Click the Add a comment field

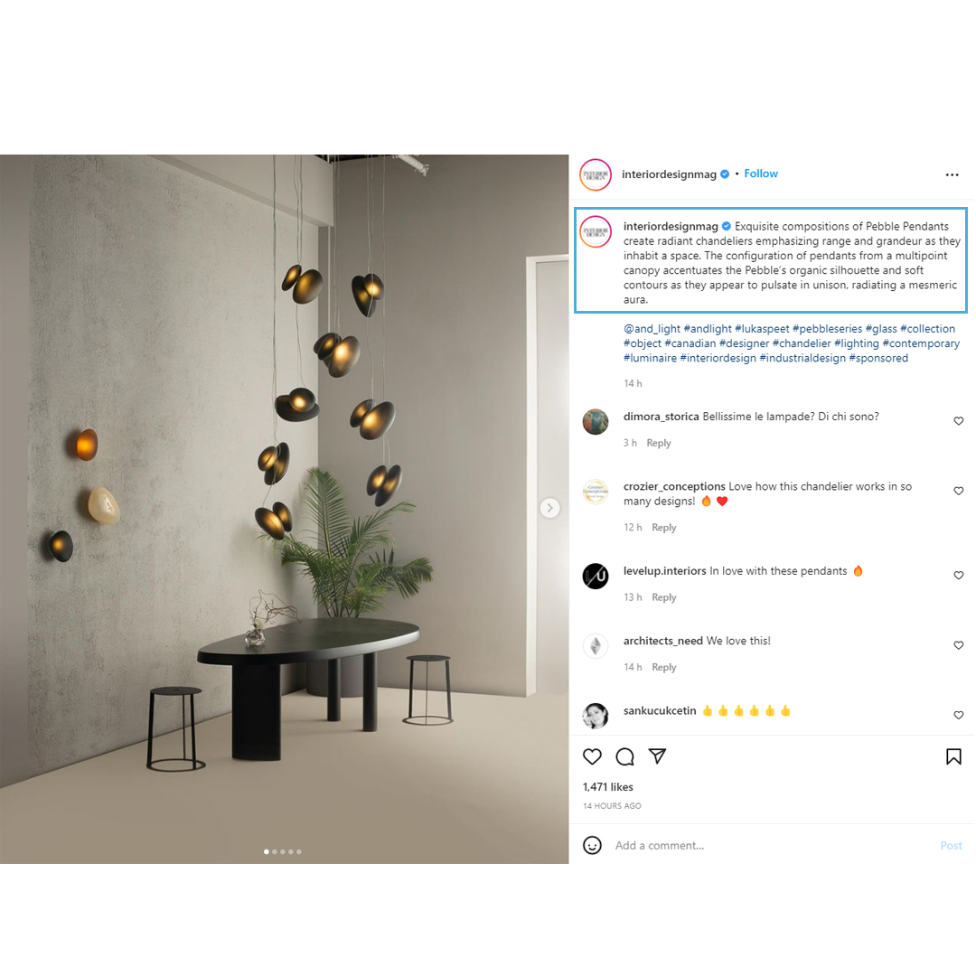tap(772, 845)
